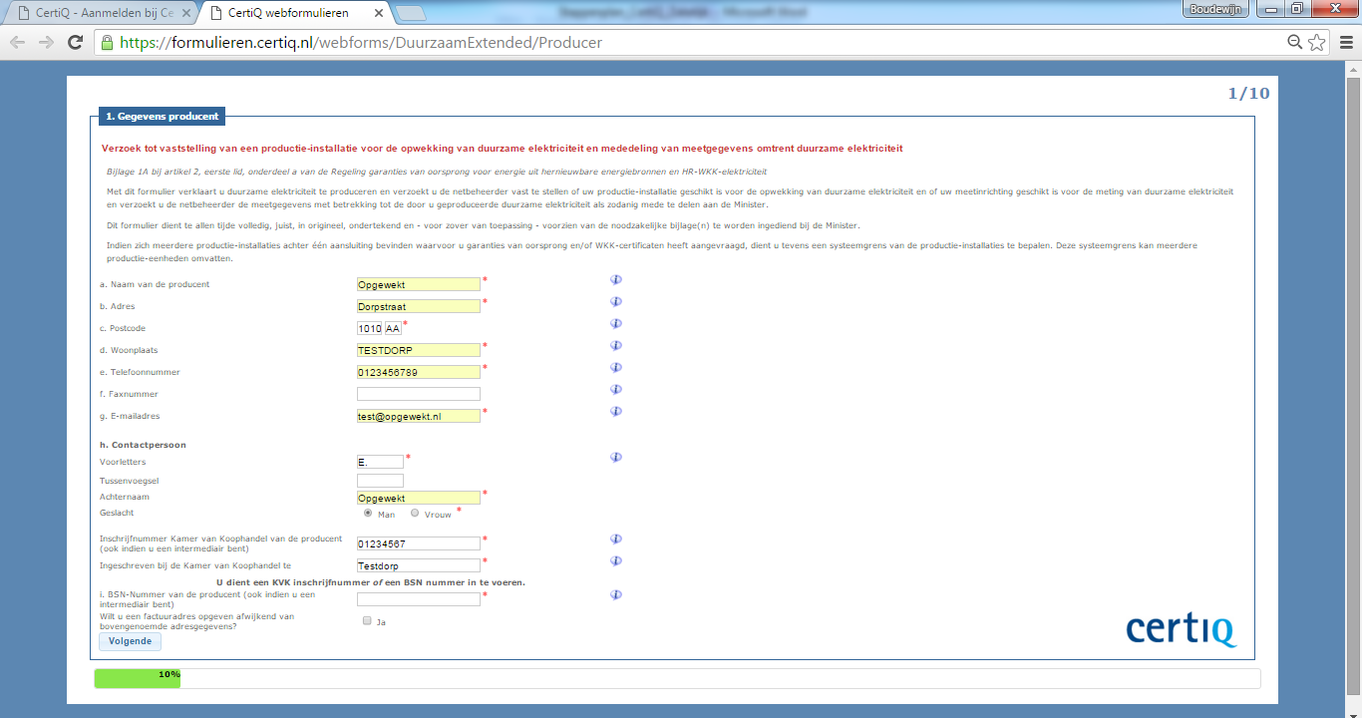Click the certiQ logo
This screenshot has height=718, width=1362.
pyautogui.click(x=1182, y=630)
